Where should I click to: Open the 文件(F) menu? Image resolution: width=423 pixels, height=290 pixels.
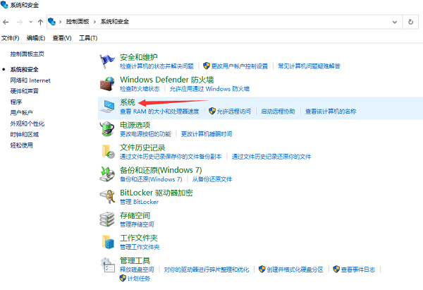pyautogui.click(x=11, y=38)
